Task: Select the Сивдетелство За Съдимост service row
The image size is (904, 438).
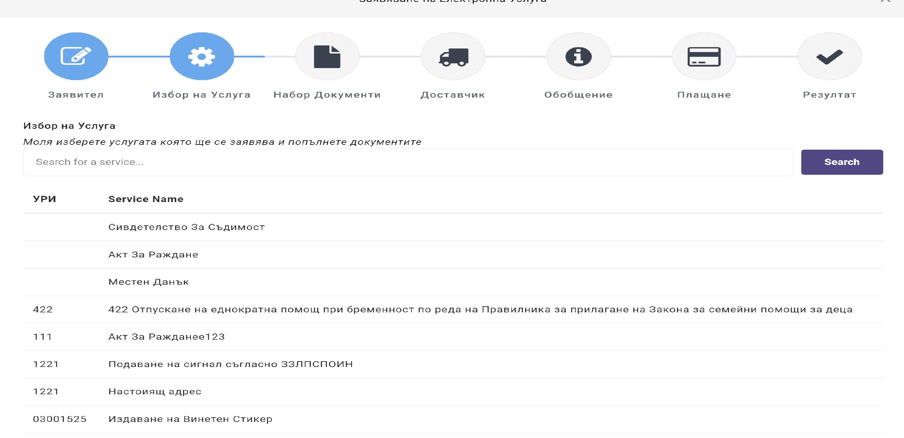Action: tap(186, 227)
